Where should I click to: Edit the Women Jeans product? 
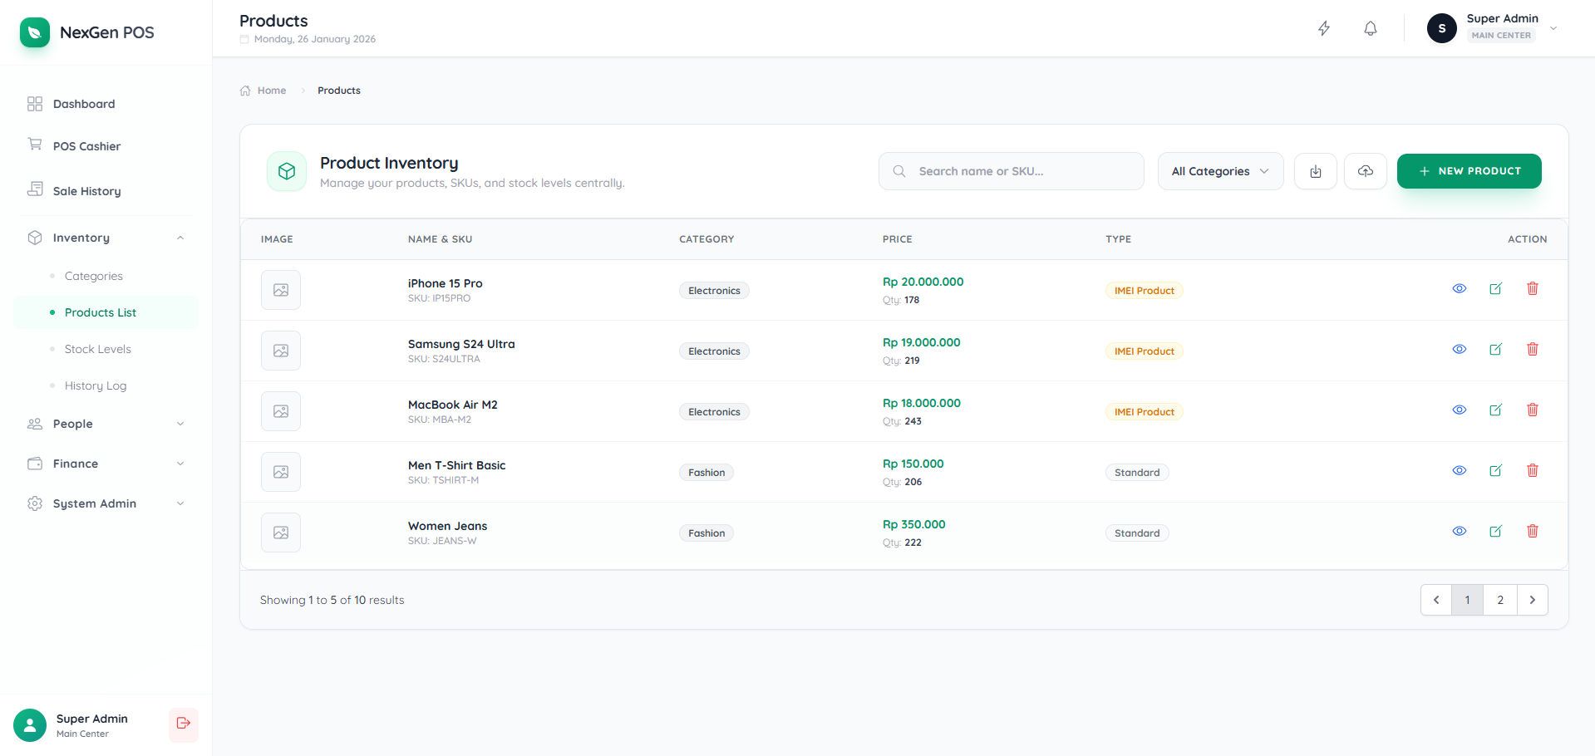(x=1495, y=531)
